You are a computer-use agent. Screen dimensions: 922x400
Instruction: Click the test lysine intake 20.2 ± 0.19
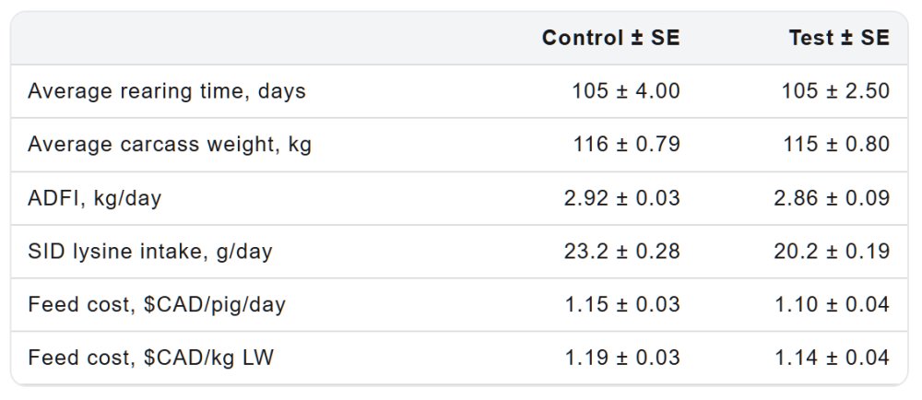831,252
